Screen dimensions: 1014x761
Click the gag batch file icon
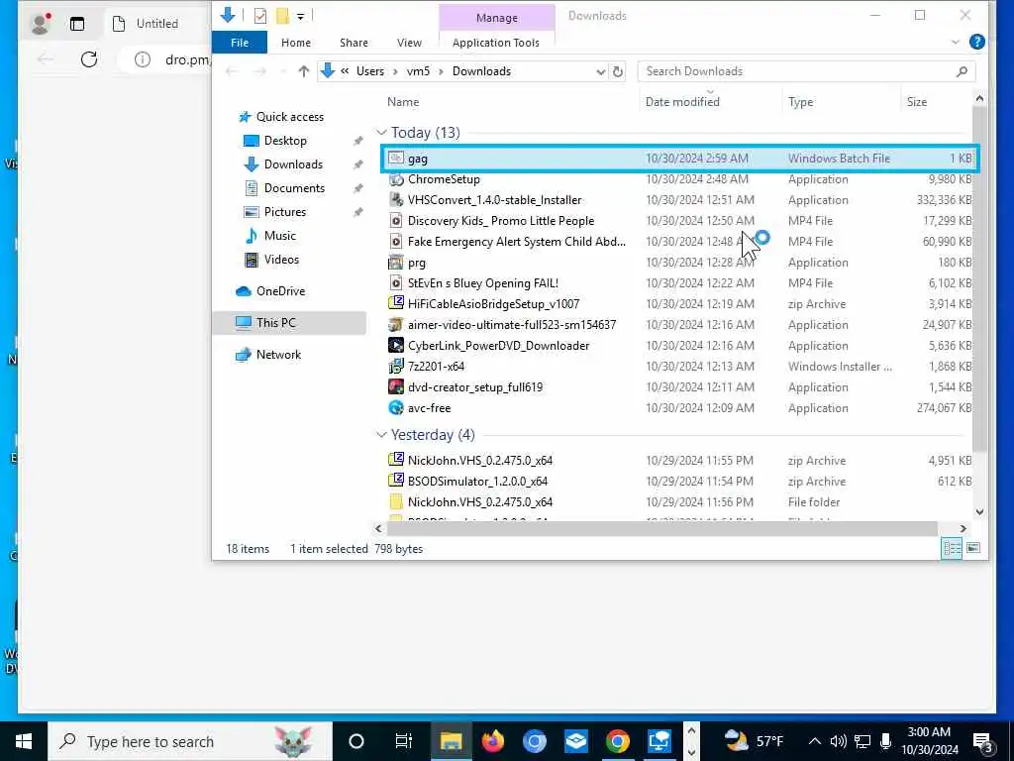click(x=396, y=159)
